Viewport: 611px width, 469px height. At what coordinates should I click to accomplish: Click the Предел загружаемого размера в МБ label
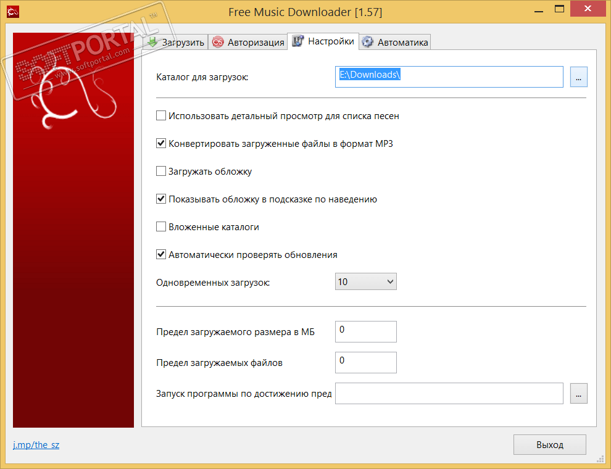click(235, 332)
